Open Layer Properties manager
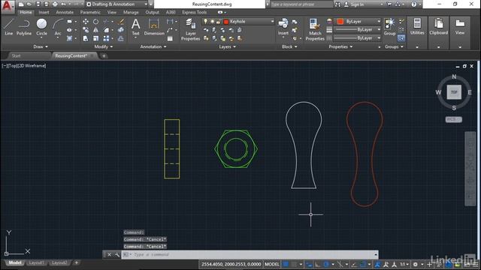This screenshot has width=481, height=270. (x=190, y=29)
